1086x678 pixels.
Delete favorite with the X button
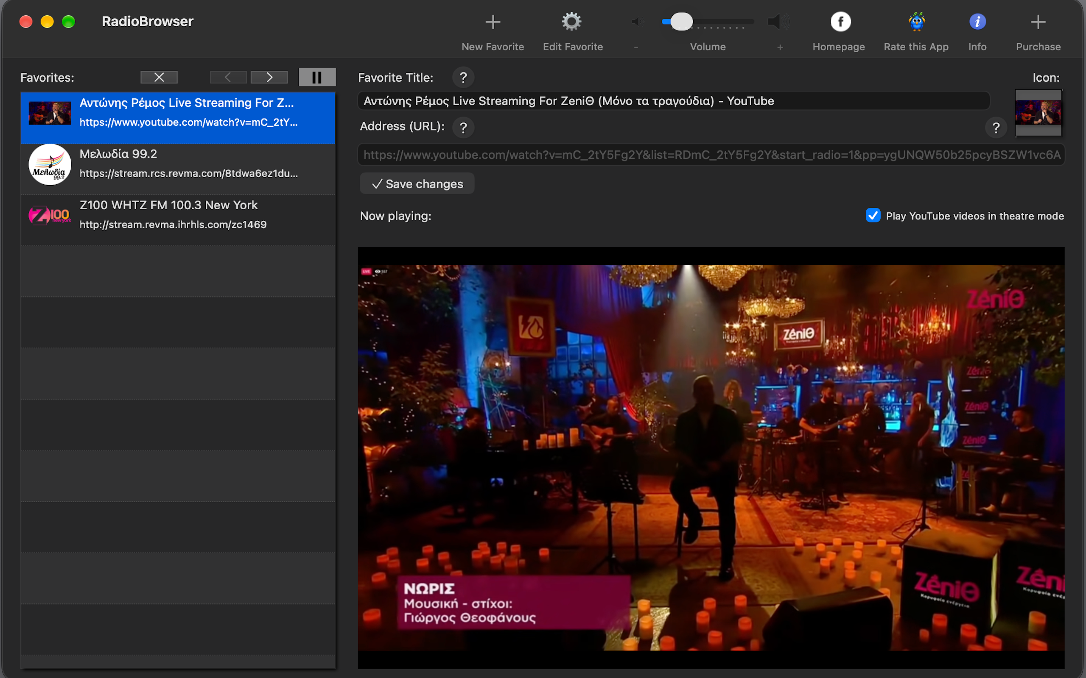(159, 77)
